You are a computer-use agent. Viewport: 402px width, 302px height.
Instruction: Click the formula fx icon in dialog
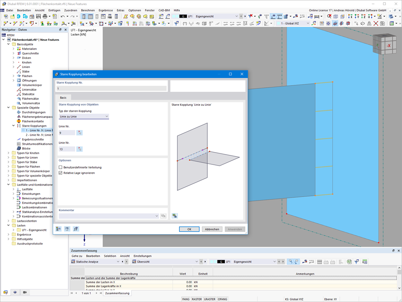point(76,229)
